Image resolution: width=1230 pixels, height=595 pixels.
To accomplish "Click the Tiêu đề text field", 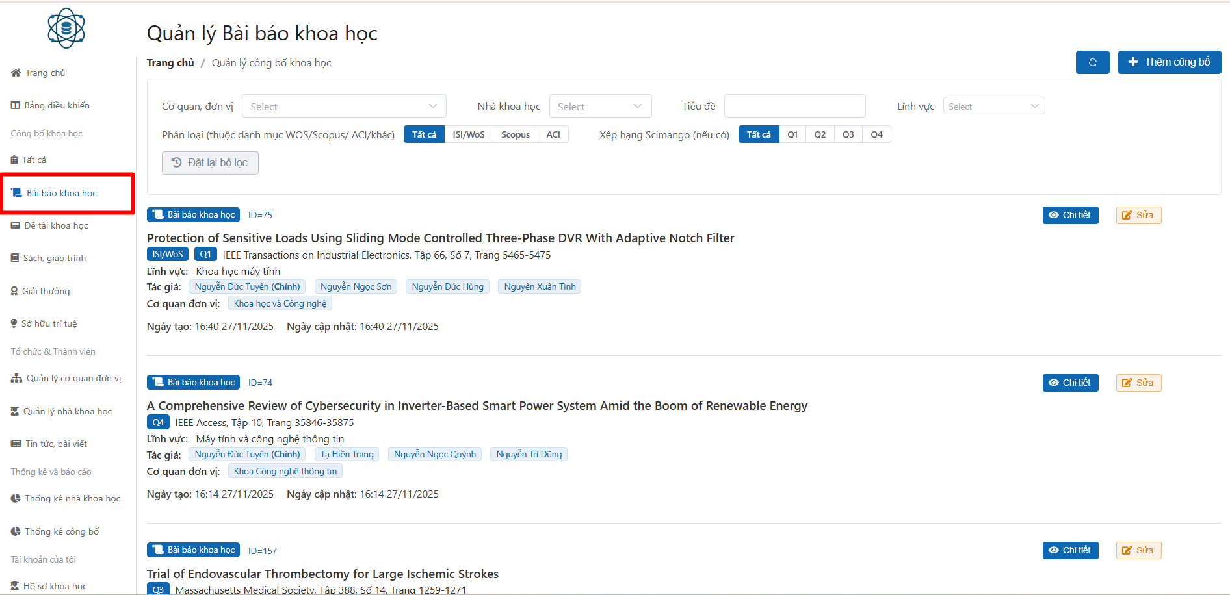I will [794, 106].
